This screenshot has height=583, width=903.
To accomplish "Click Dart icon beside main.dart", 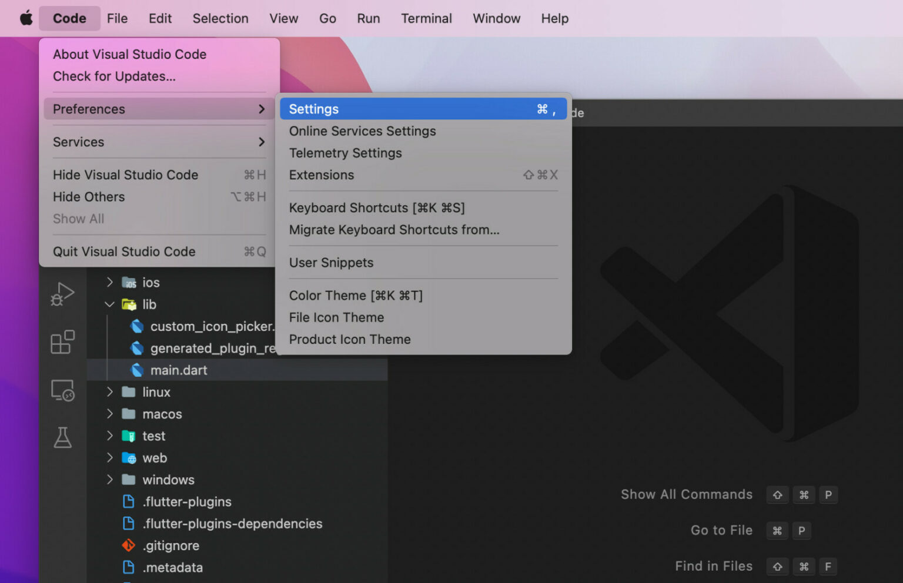I will pyautogui.click(x=137, y=370).
